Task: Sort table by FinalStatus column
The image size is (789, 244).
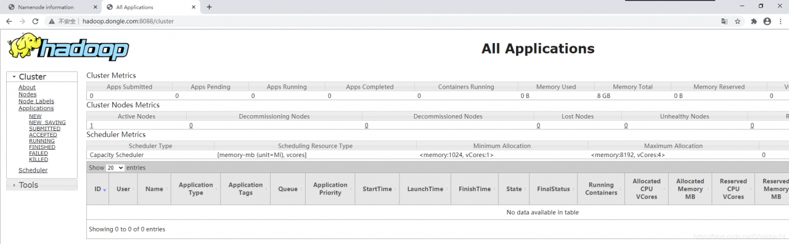Action: (x=554, y=189)
